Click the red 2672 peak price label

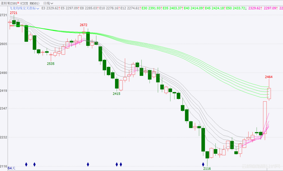click(x=84, y=25)
